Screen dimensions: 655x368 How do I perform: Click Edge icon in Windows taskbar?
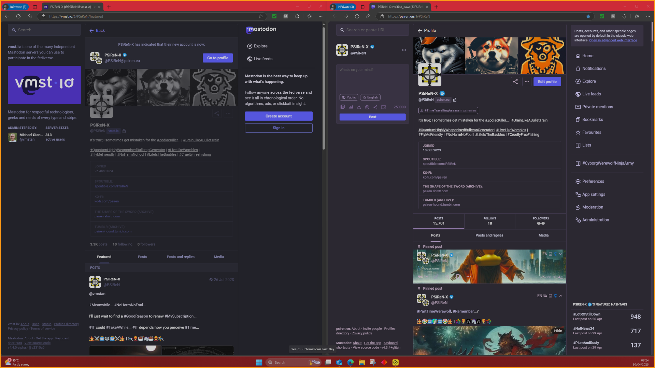[351, 362]
